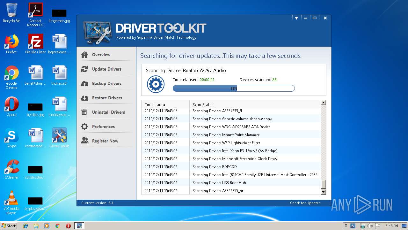Click the Windows Start button
408x230 pixels.
9,226
